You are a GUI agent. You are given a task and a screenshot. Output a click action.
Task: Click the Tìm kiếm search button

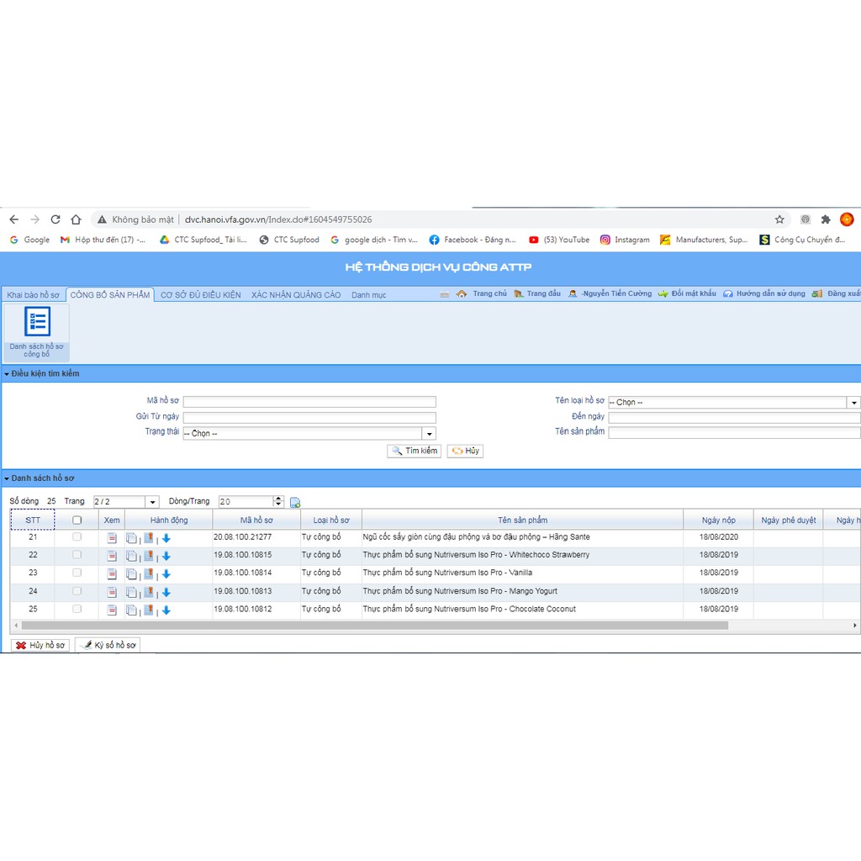(414, 452)
